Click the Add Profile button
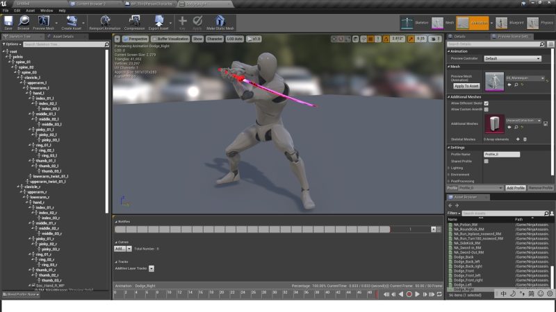 click(515, 188)
